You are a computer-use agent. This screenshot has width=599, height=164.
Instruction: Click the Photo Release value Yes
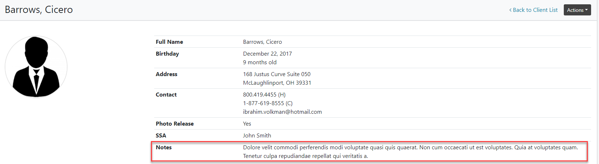pyautogui.click(x=247, y=124)
